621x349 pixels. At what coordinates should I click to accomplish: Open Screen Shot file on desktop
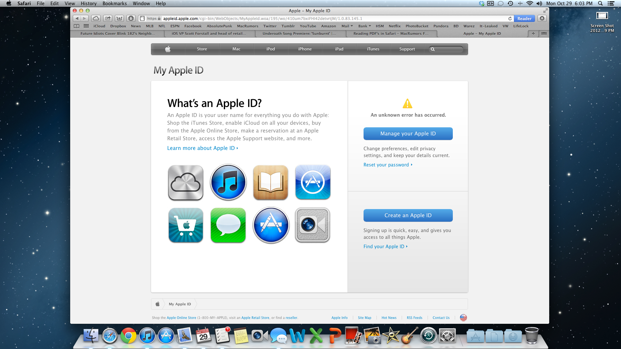point(602,22)
